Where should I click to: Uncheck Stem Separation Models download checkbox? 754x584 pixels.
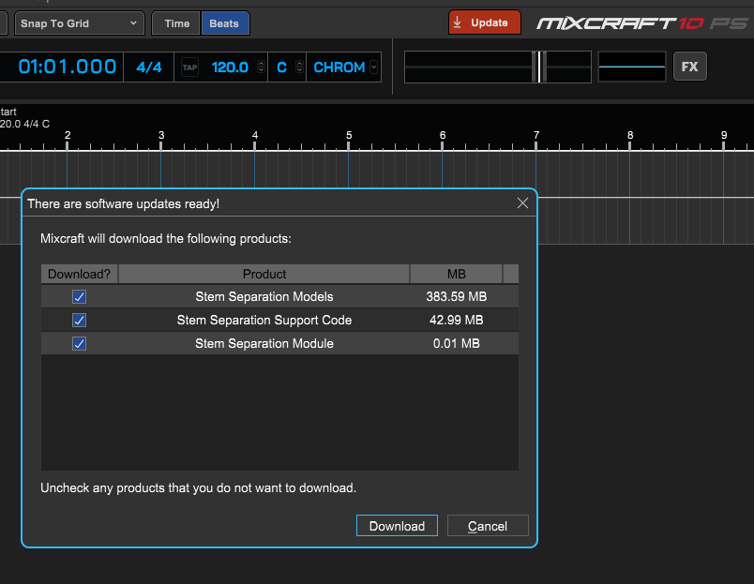80,296
